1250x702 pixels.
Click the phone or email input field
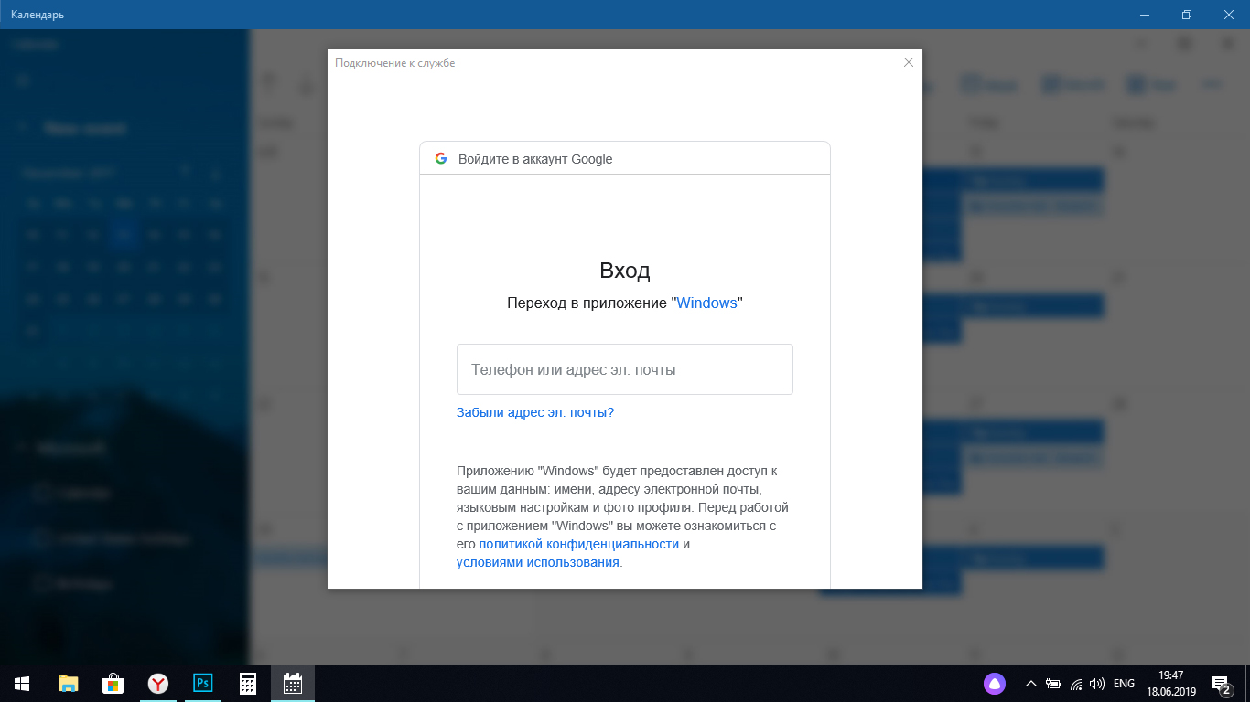pos(625,369)
